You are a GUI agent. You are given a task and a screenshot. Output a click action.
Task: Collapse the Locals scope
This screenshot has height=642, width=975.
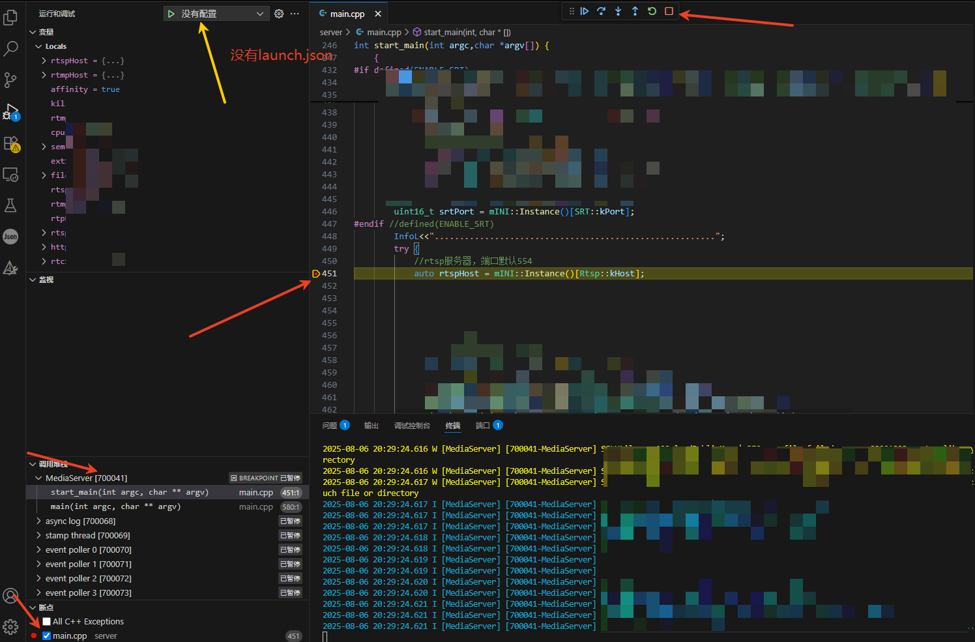click(38, 46)
